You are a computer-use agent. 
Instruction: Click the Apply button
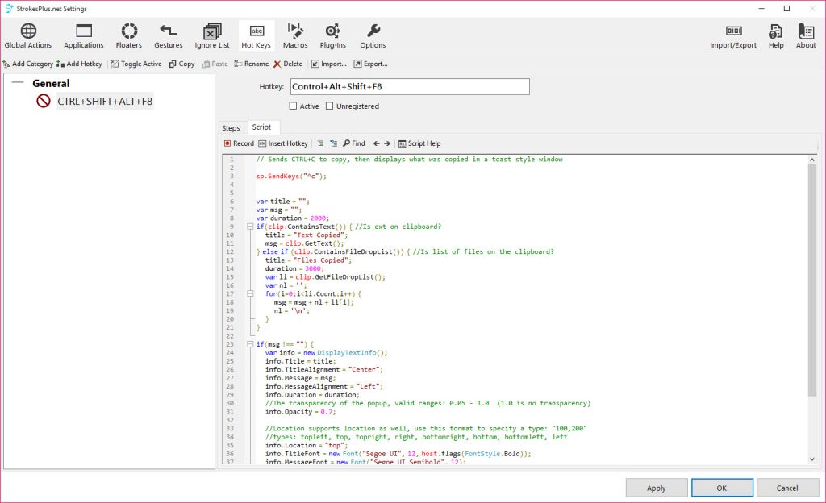657,488
